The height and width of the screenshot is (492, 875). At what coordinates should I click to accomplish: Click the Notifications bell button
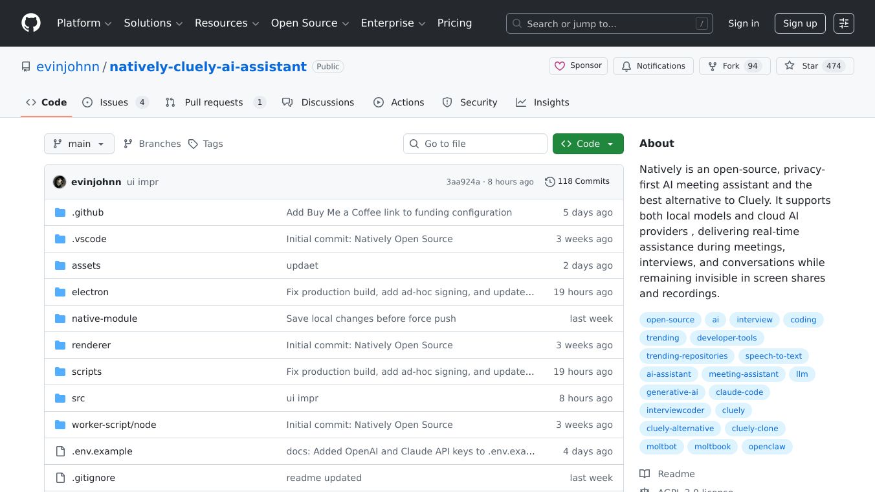(653, 66)
